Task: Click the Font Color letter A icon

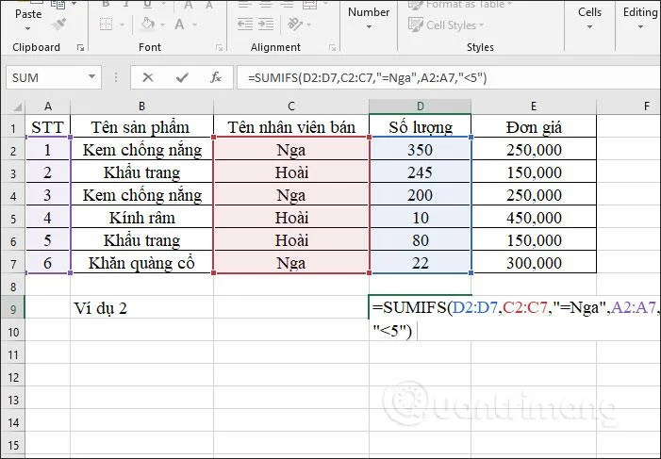Action: click(x=179, y=24)
